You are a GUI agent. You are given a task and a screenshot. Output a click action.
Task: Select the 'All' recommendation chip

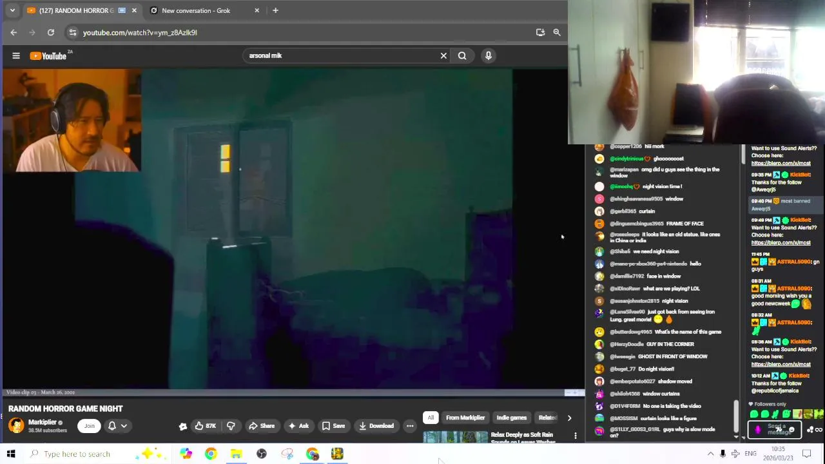point(431,418)
